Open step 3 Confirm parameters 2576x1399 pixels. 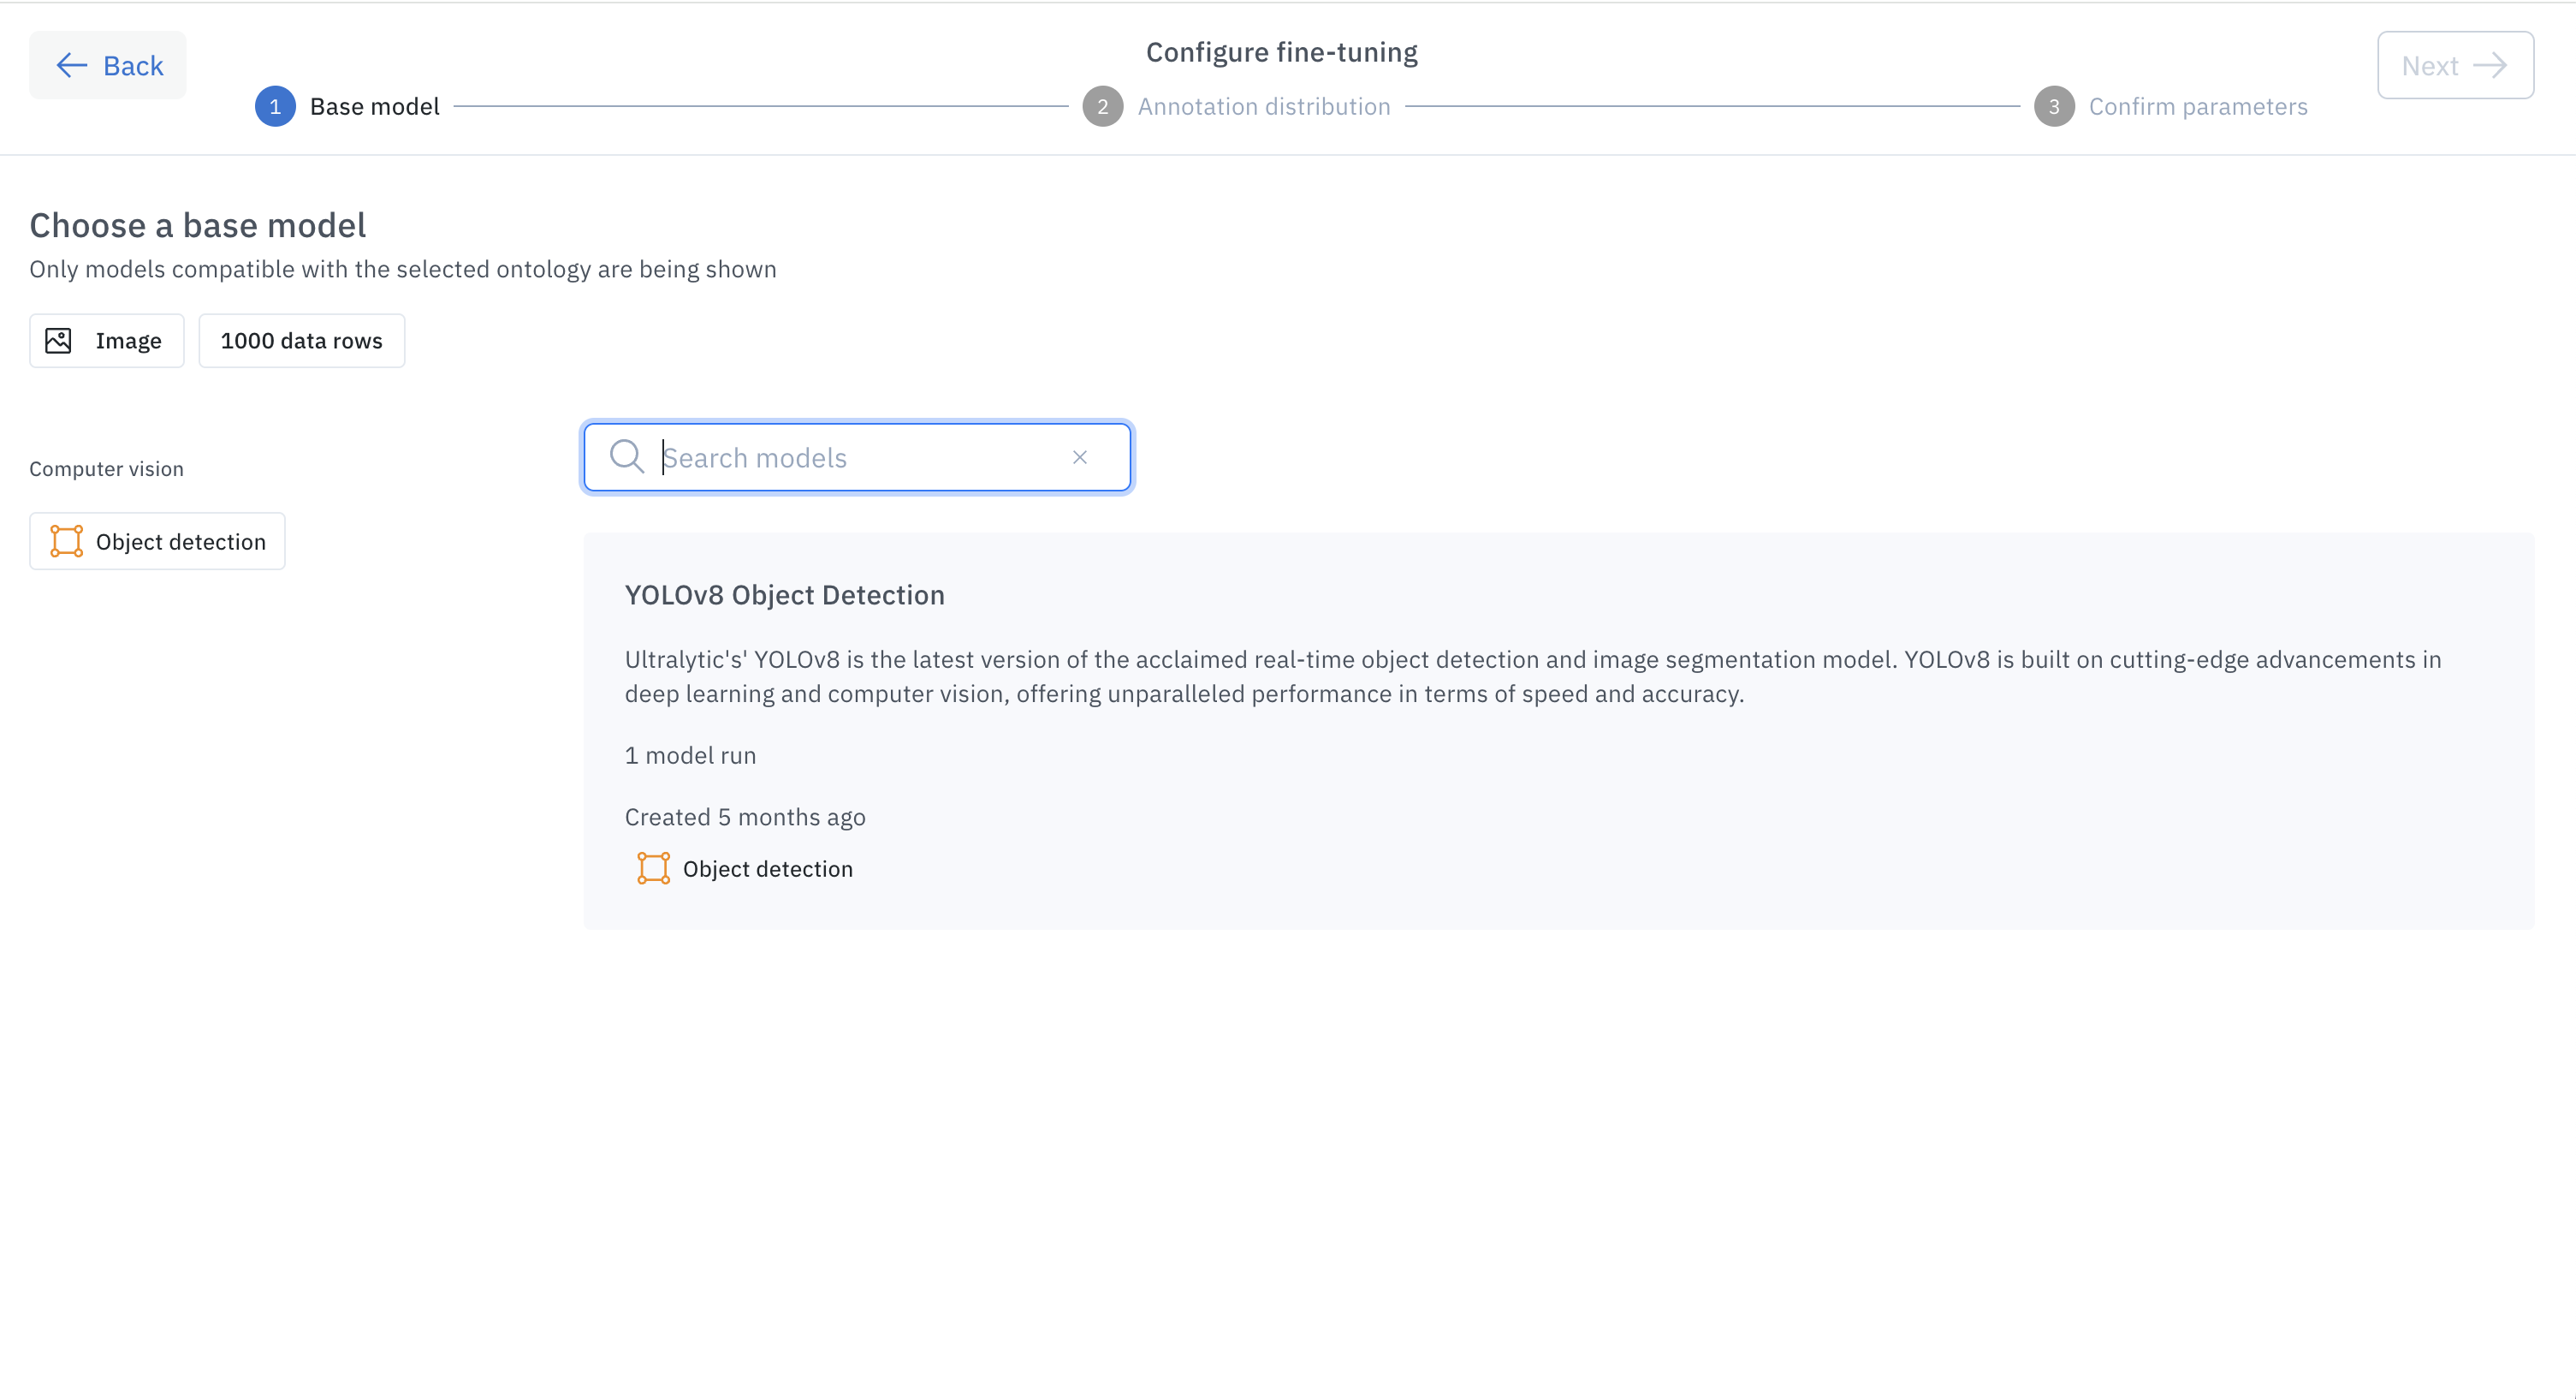pyautogui.click(x=2171, y=107)
